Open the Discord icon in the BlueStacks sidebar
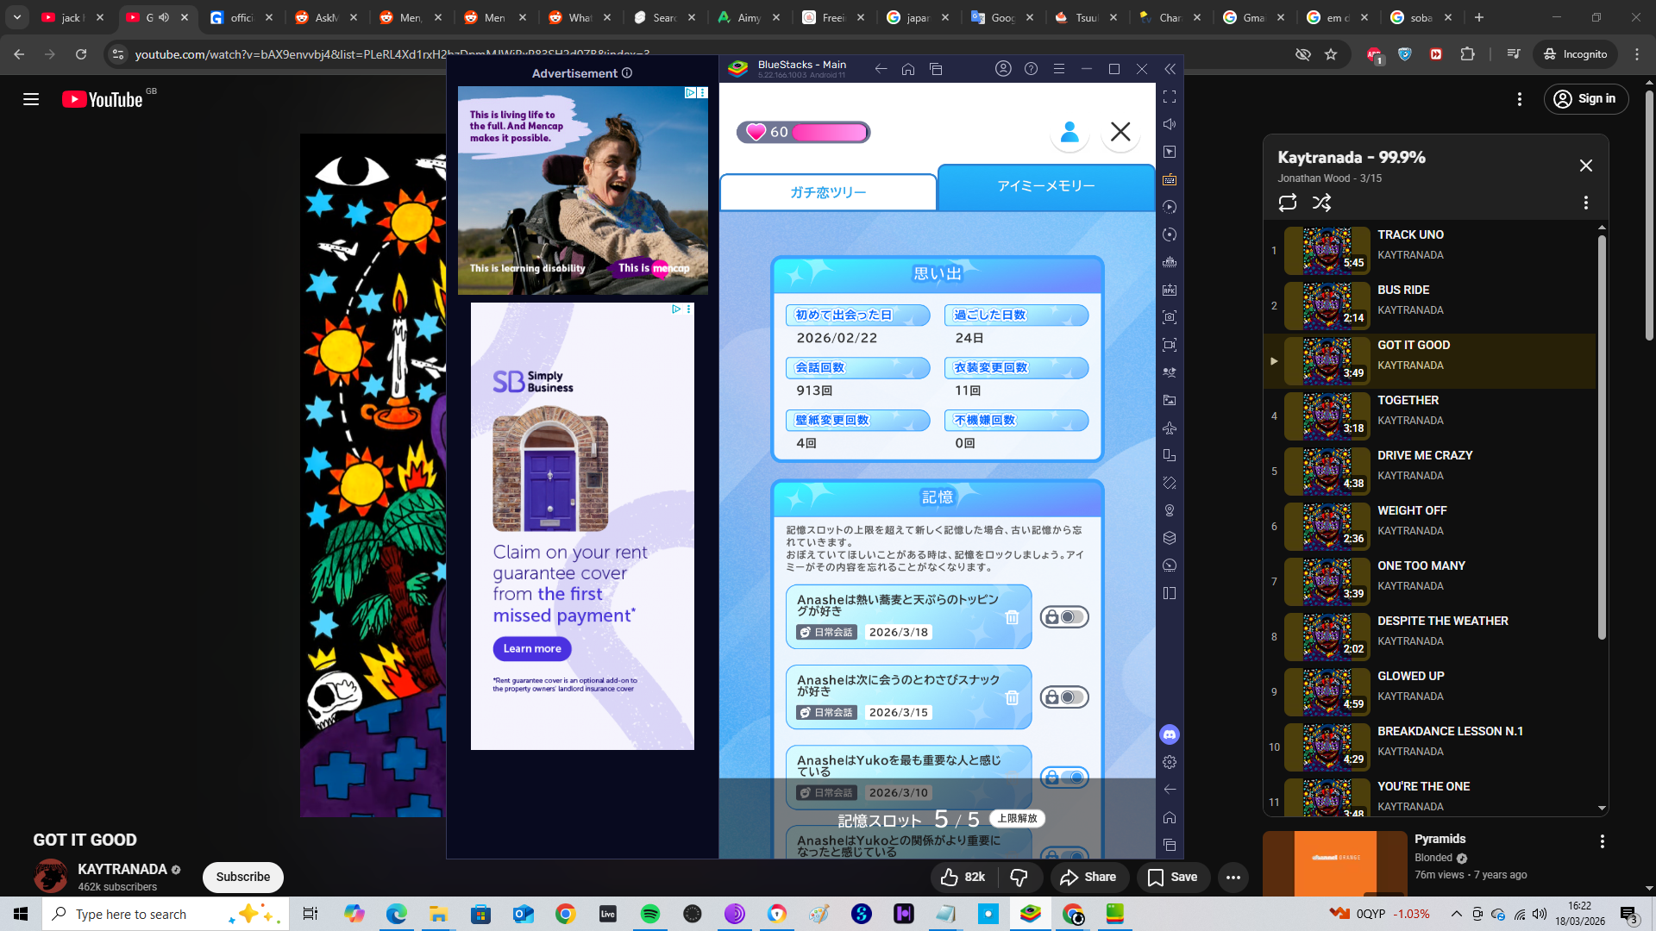The image size is (1656, 931). (x=1170, y=734)
